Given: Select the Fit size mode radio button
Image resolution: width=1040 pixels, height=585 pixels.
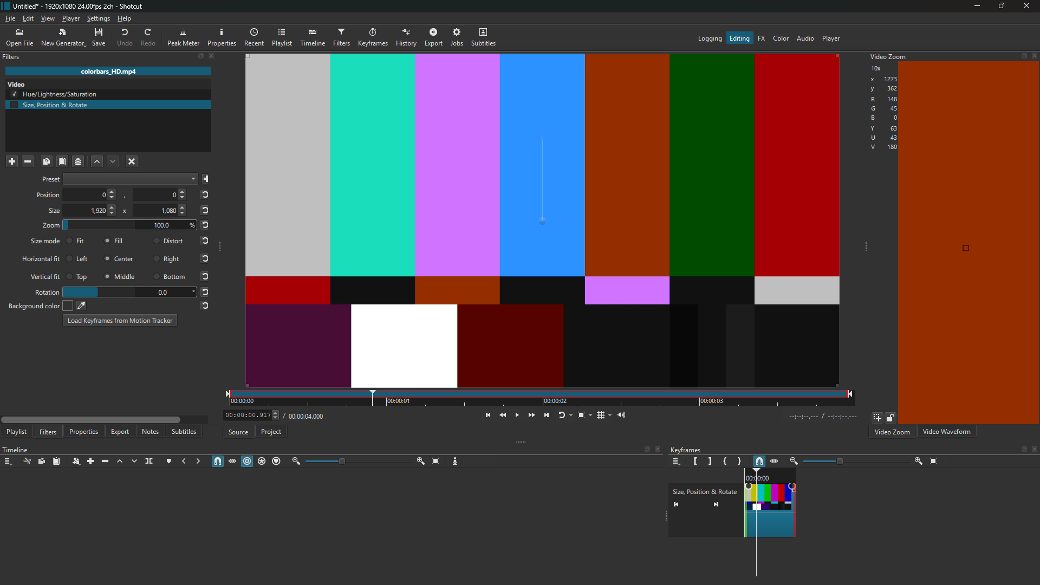Looking at the screenshot, I should pyautogui.click(x=70, y=241).
